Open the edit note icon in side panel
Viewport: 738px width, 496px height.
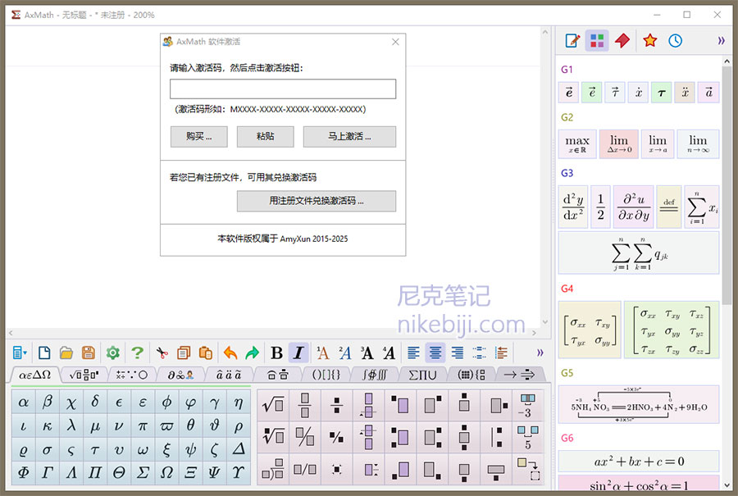pyautogui.click(x=572, y=40)
